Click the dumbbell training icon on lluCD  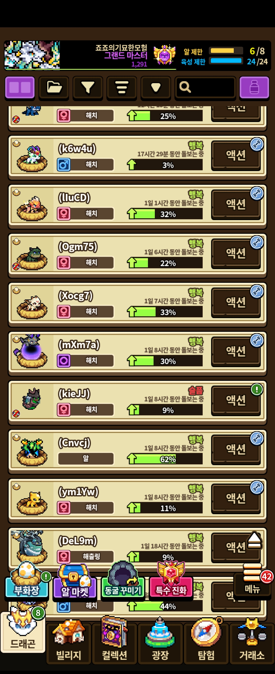click(257, 194)
